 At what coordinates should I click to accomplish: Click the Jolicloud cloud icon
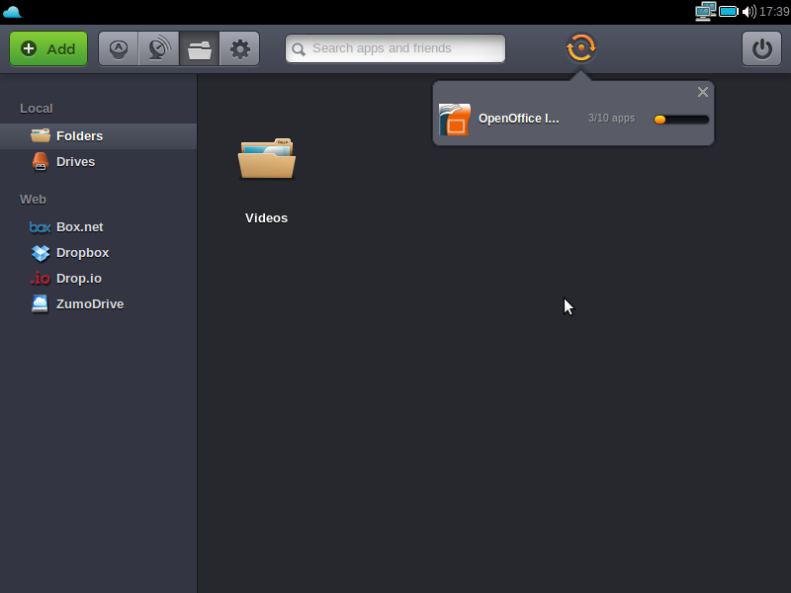pyautogui.click(x=13, y=12)
